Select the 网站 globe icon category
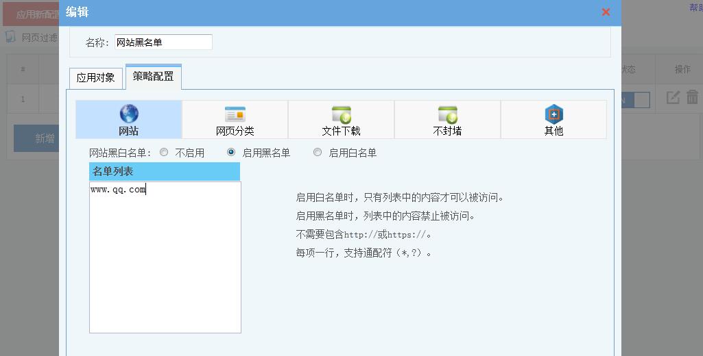Screen dimensions: 703x356 [129, 114]
